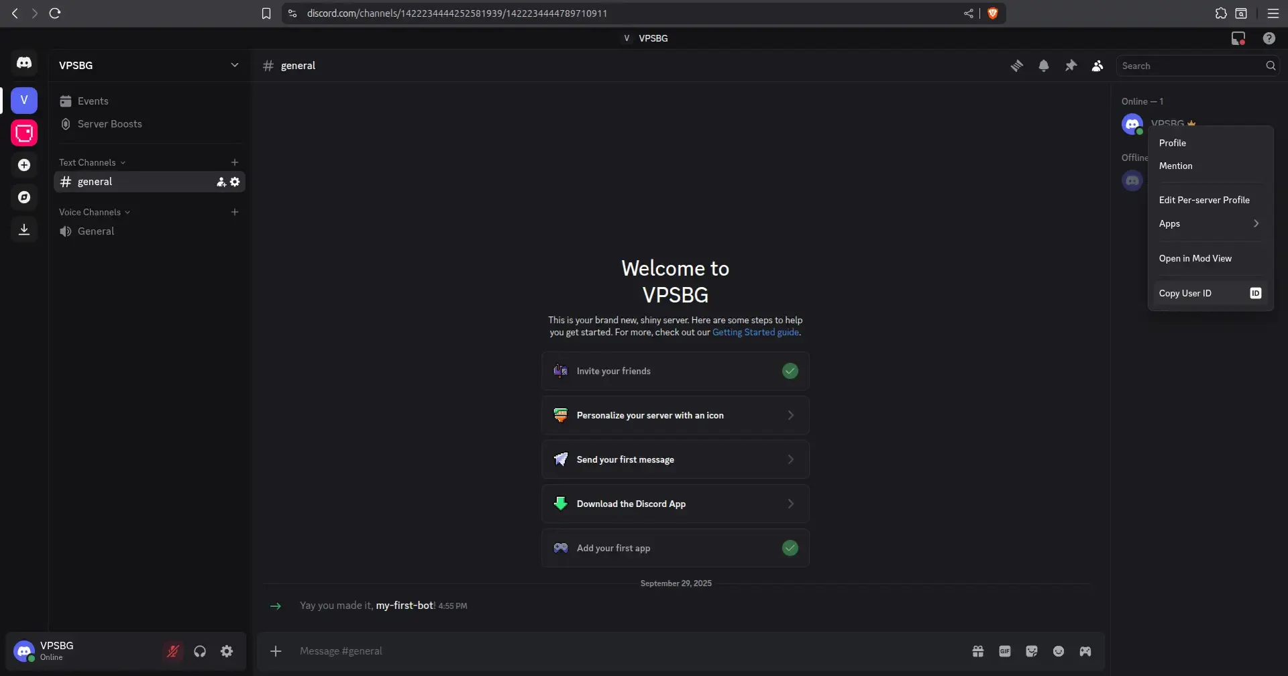Open the gift Nitro icon in message bar

[978, 651]
